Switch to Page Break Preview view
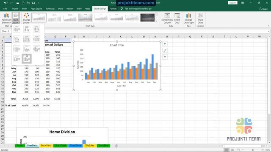The width and height of the screenshot is (271, 152). [238, 150]
